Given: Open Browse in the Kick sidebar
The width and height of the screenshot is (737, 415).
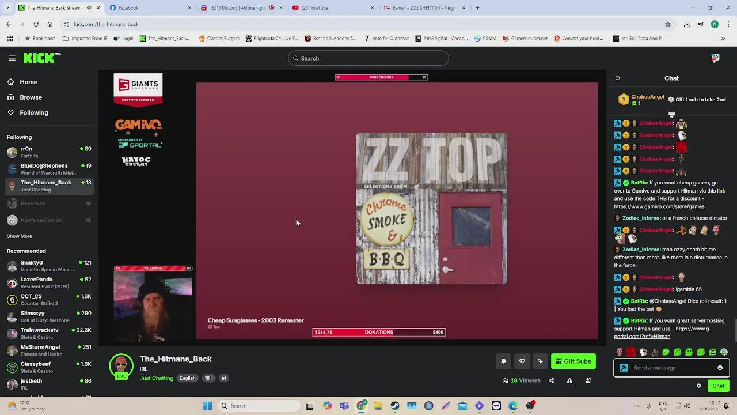Looking at the screenshot, I should point(25,97).
